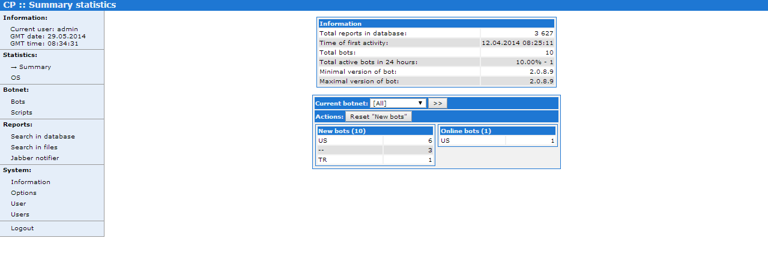The image size is (768, 280).
Task: Click the Information table header
Action: [x=437, y=24]
